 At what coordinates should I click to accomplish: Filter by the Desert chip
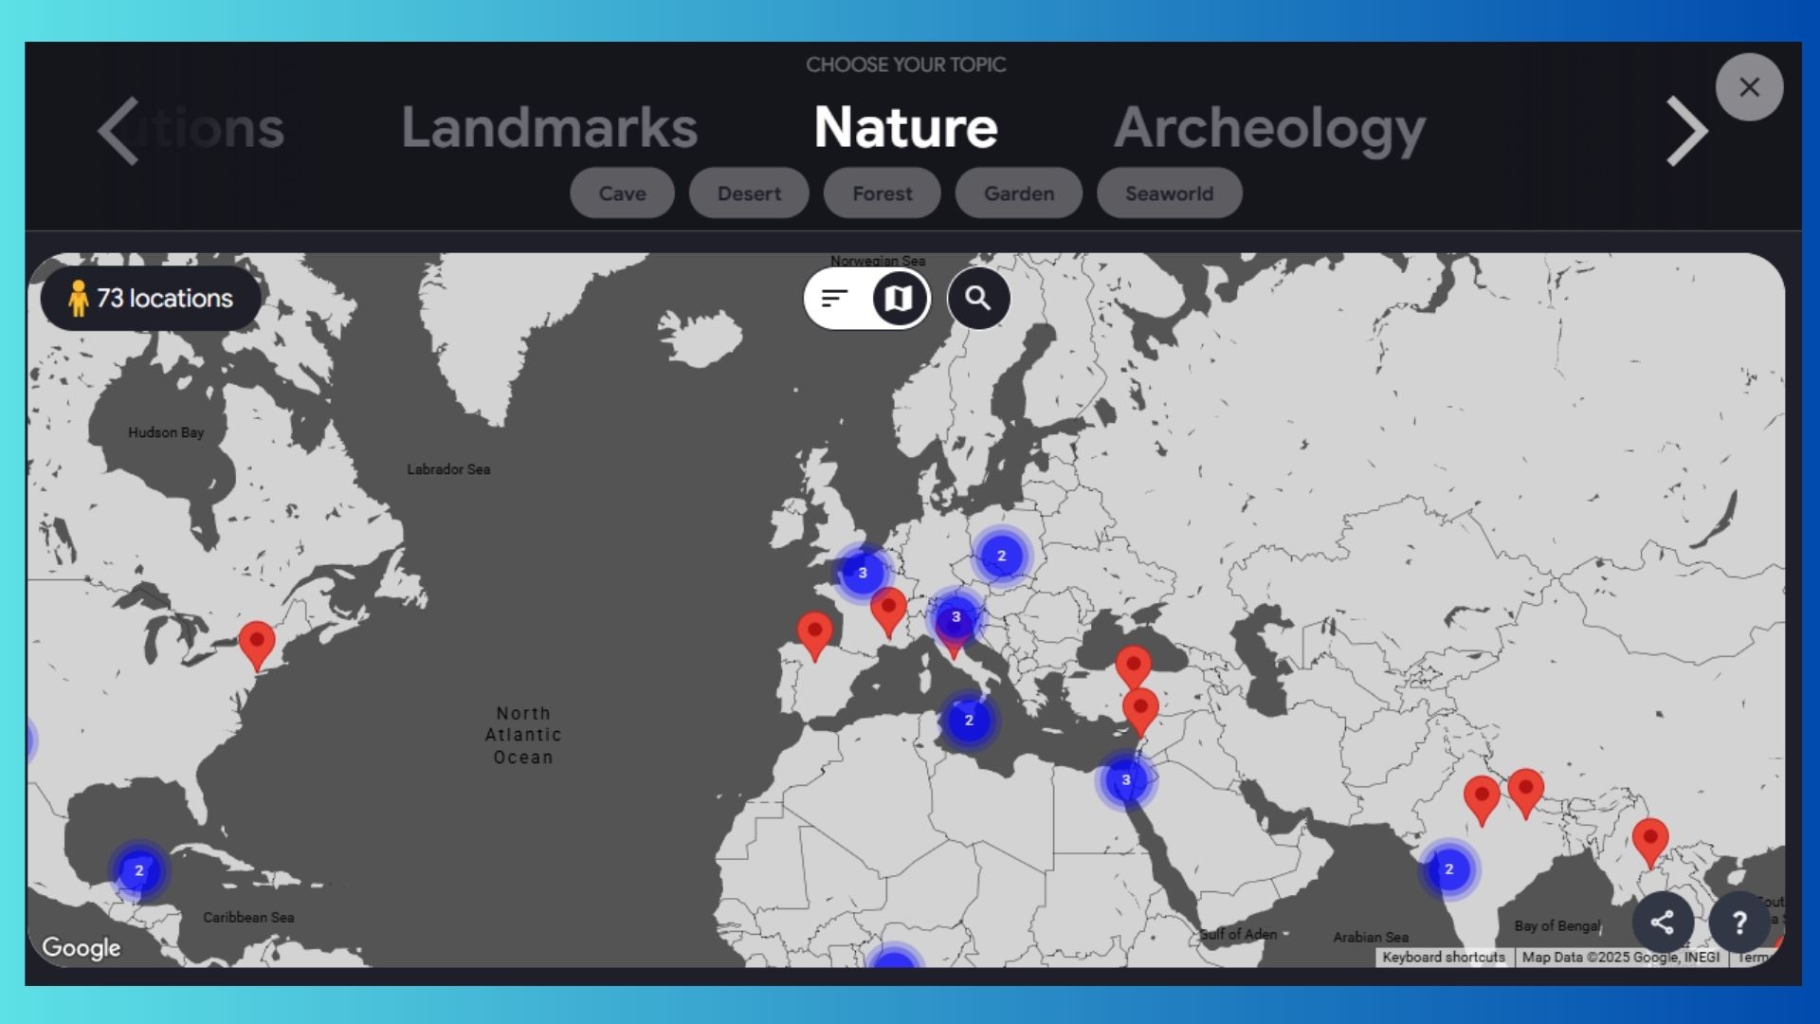click(749, 193)
